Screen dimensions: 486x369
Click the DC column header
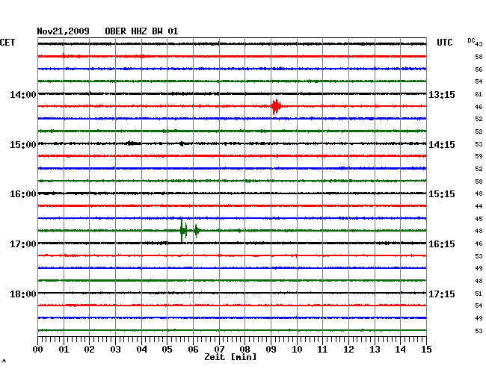(471, 40)
